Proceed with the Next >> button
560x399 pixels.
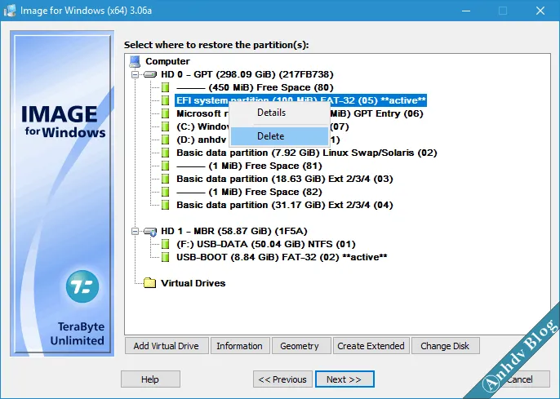(x=344, y=379)
